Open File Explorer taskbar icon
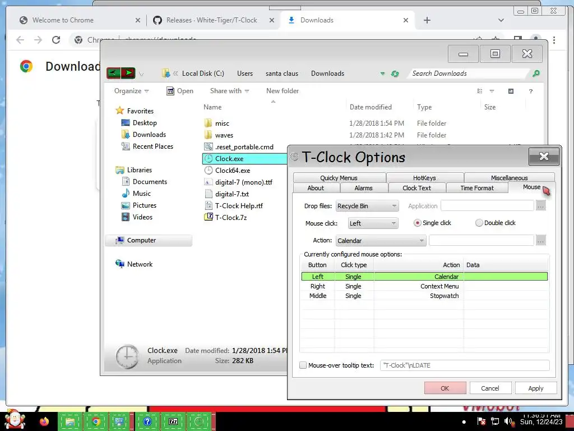This screenshot has width=574, height=431. coord(70,421)
